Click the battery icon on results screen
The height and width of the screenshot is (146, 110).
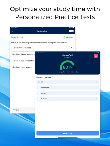(x=99, y=52)
